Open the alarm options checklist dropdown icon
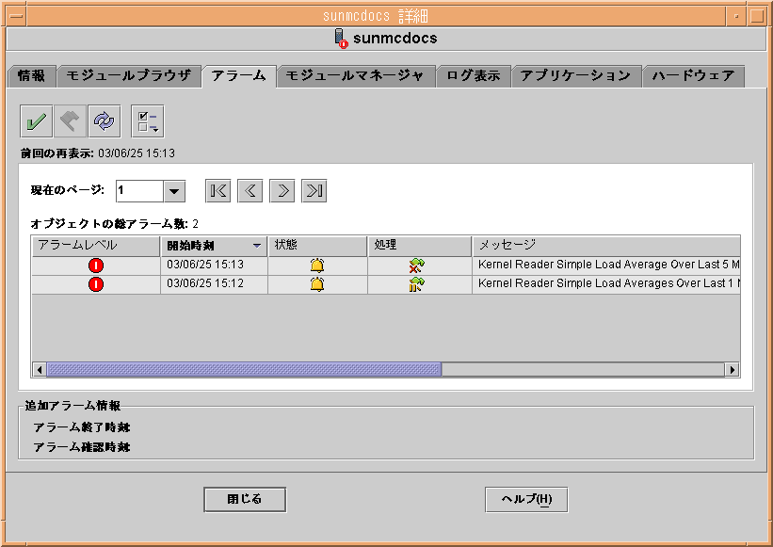 coord(148,121)
